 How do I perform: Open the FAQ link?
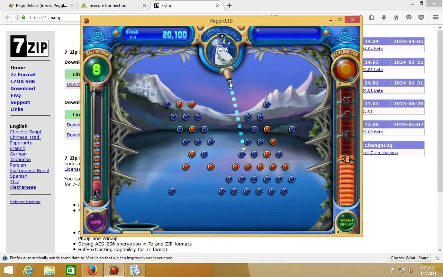pos(16,95)
